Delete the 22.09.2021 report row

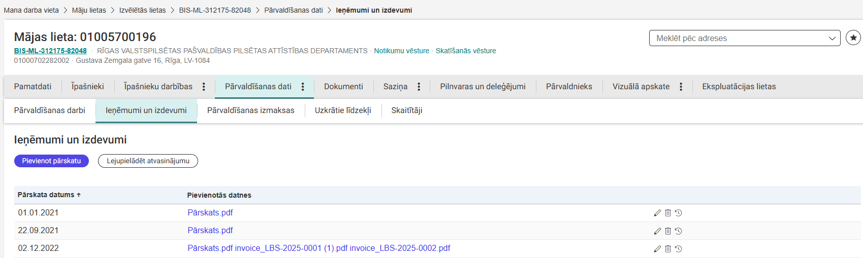click(668, 231)
